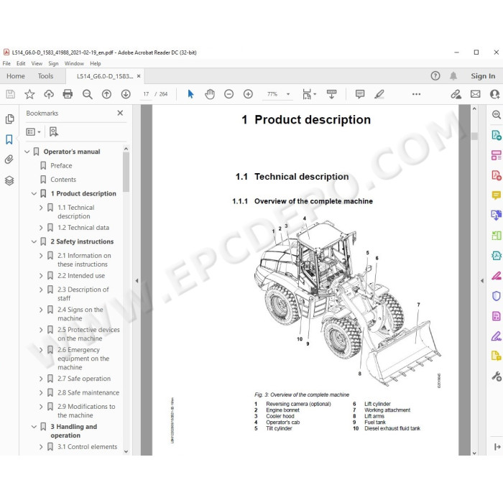Open More Tools wrench icon
503x503 pixels.
pos(497,376)
